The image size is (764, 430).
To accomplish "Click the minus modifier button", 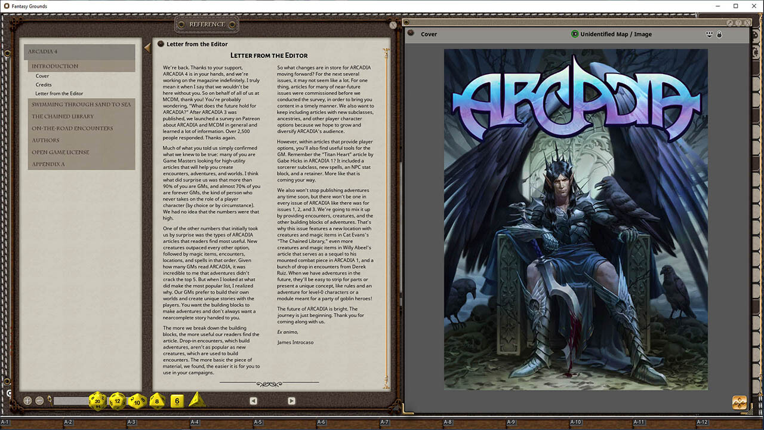I will pyautogui.click(x=39, y=401).
